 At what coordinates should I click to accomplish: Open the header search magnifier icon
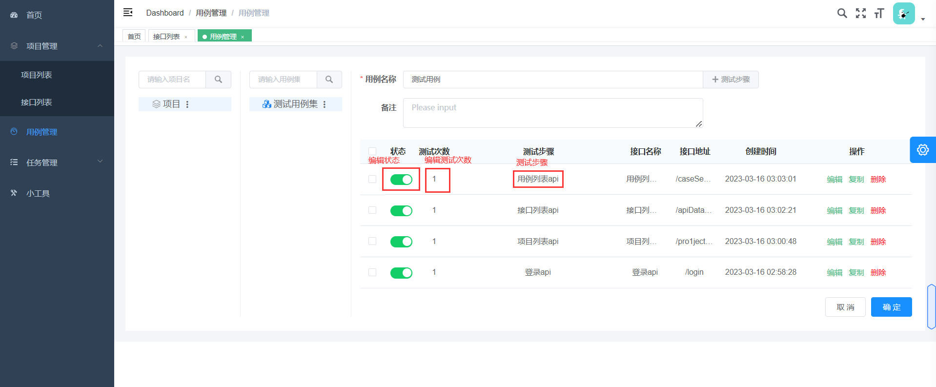point(842,13)
